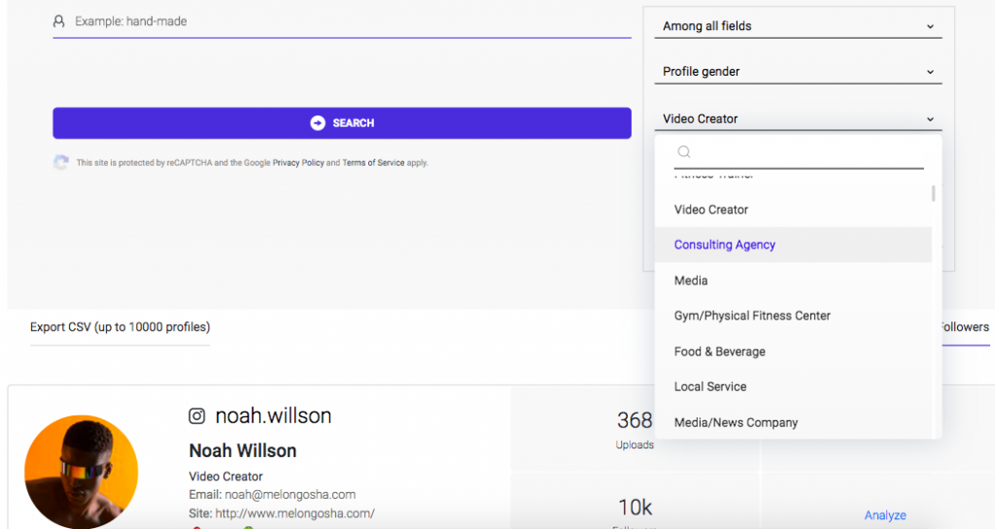This screenshot has width=995, height=529.
Task: Open the noah.willson username
Action: click(273, 415)
